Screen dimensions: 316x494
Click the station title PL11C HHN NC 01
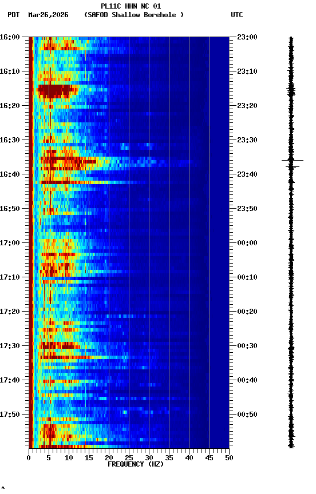[x=131, y=6]
